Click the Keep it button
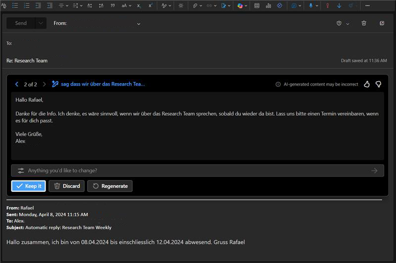 (x=29, y=186)
